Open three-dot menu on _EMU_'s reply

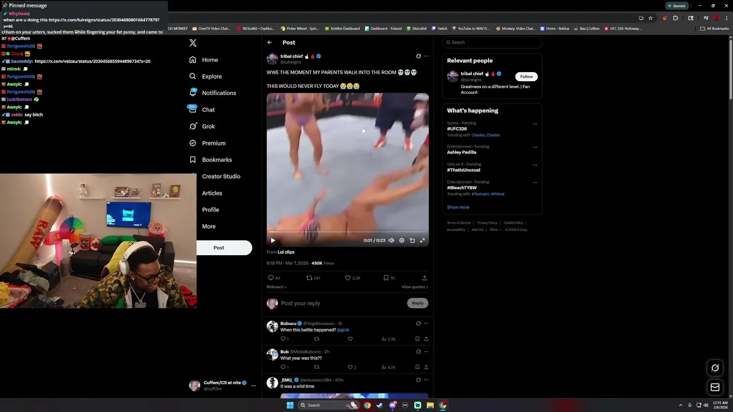[426, 380]
